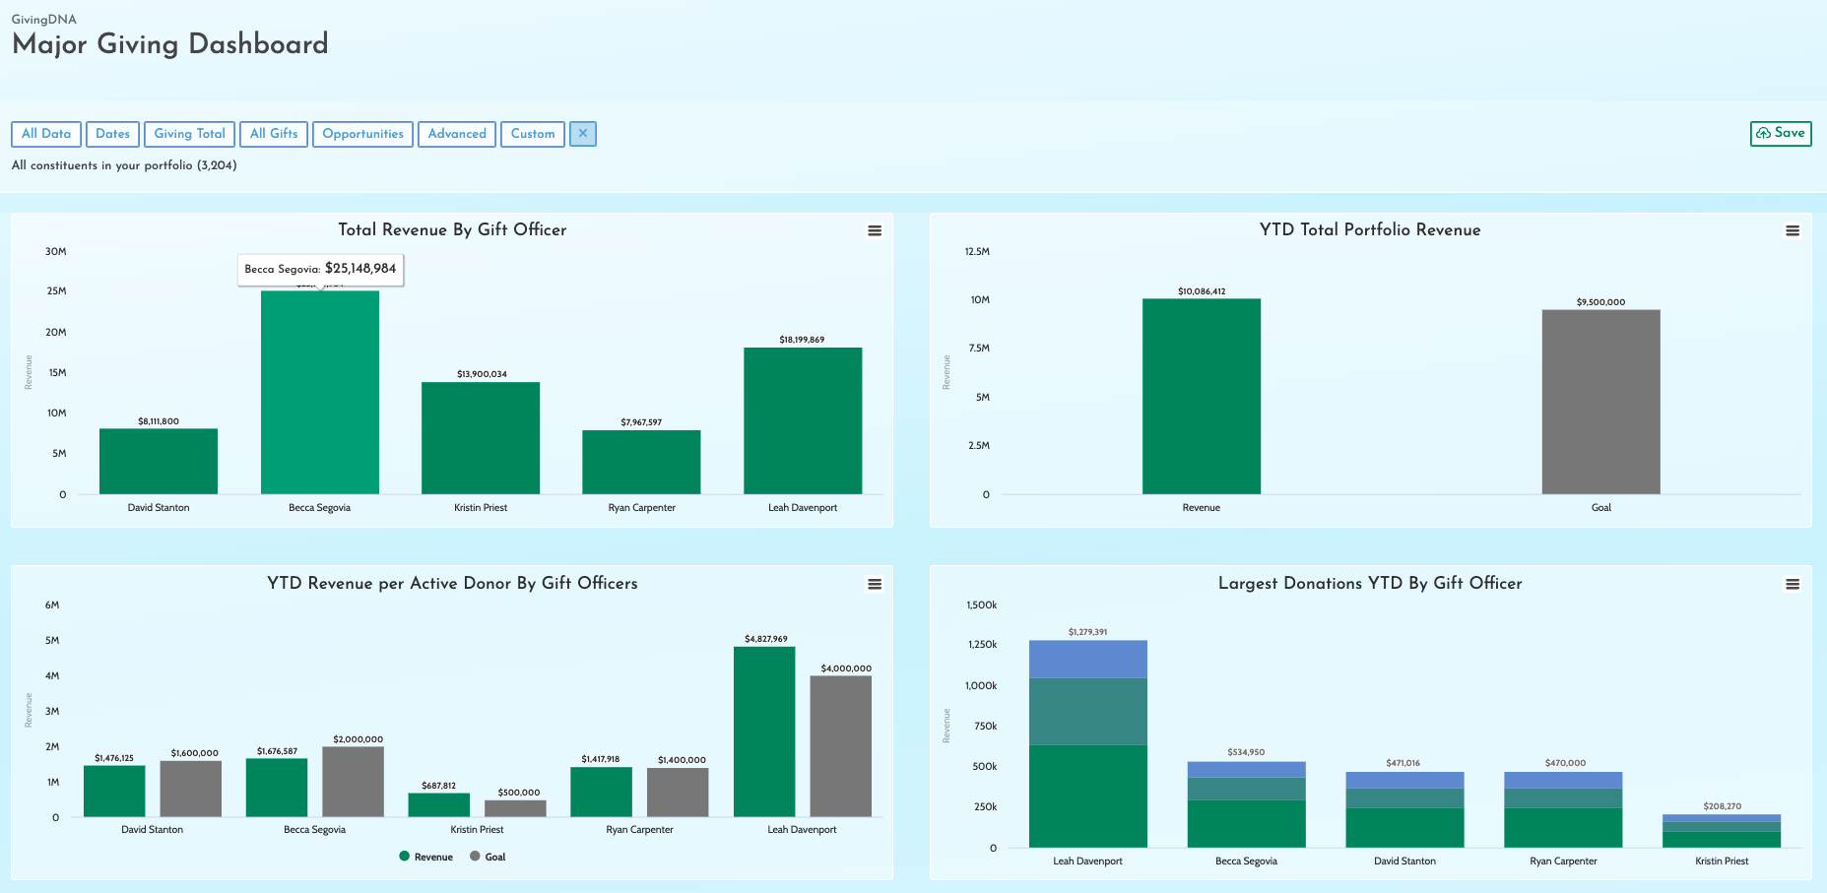Open Largest Donations YTD chart menu icon
Screen dimensions: 1827x893
(1792, 584)
